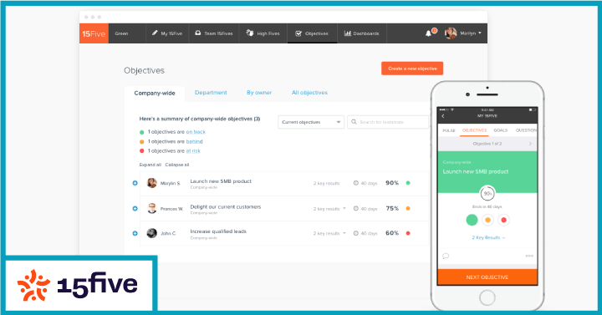The height and width of the screenshot is (315, 602).
Task: Open High Fives hands nav item
Action: [x=263, y=33]
